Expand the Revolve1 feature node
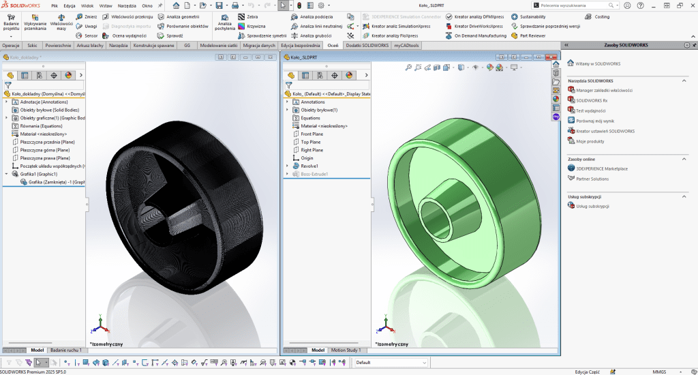Image resolution: width=698 pixels, height=375 pixels. (x=286, y=166)
